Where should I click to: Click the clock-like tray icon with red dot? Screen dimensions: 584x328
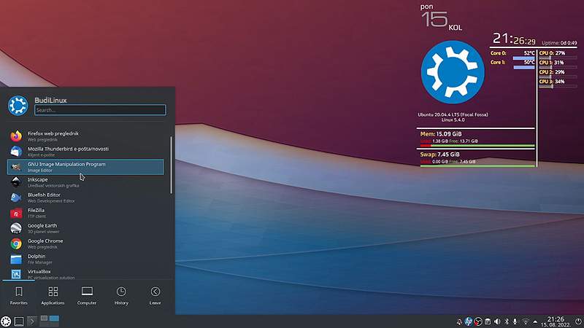point(478,321)
